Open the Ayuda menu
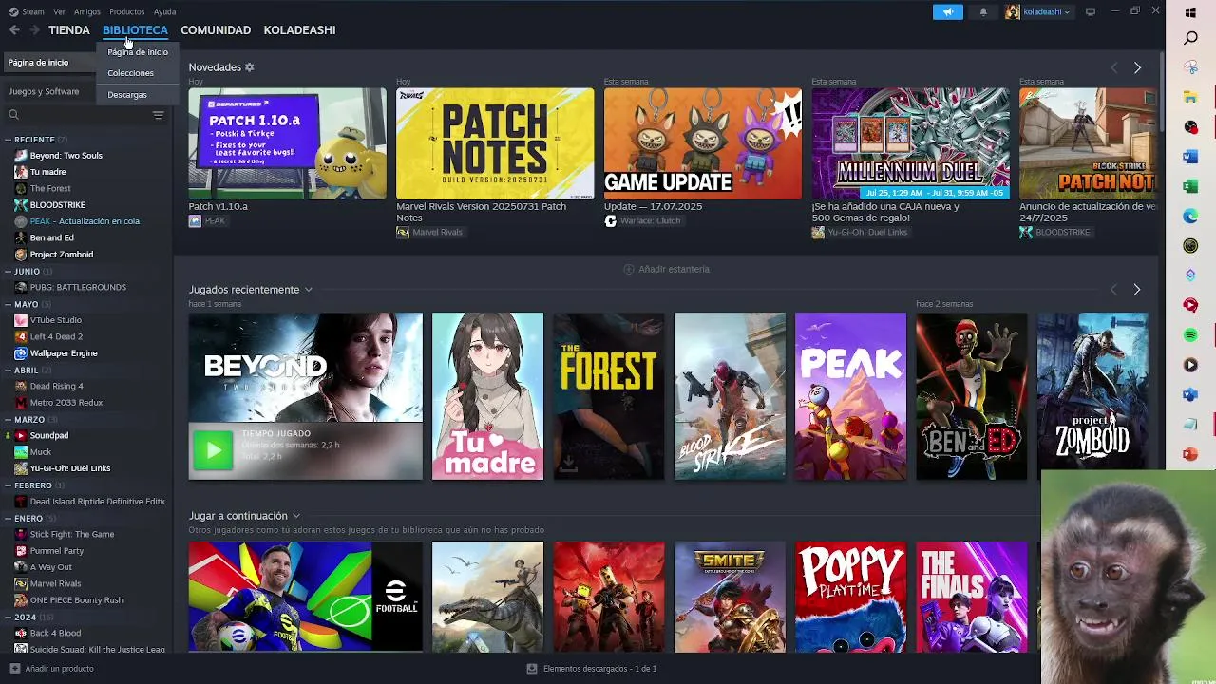 164,11
